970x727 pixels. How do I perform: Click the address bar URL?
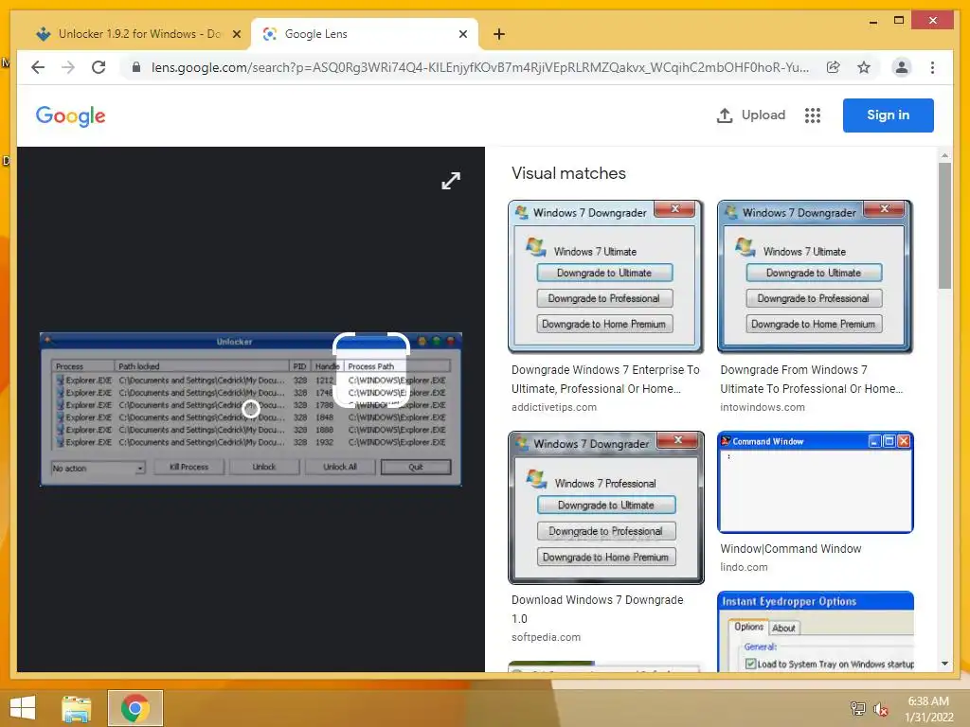480,67
